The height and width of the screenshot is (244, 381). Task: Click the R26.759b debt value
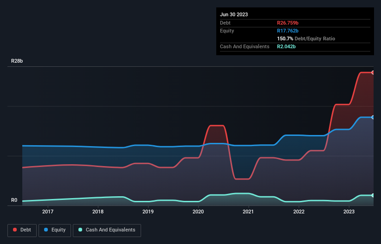tap(288, 23)
